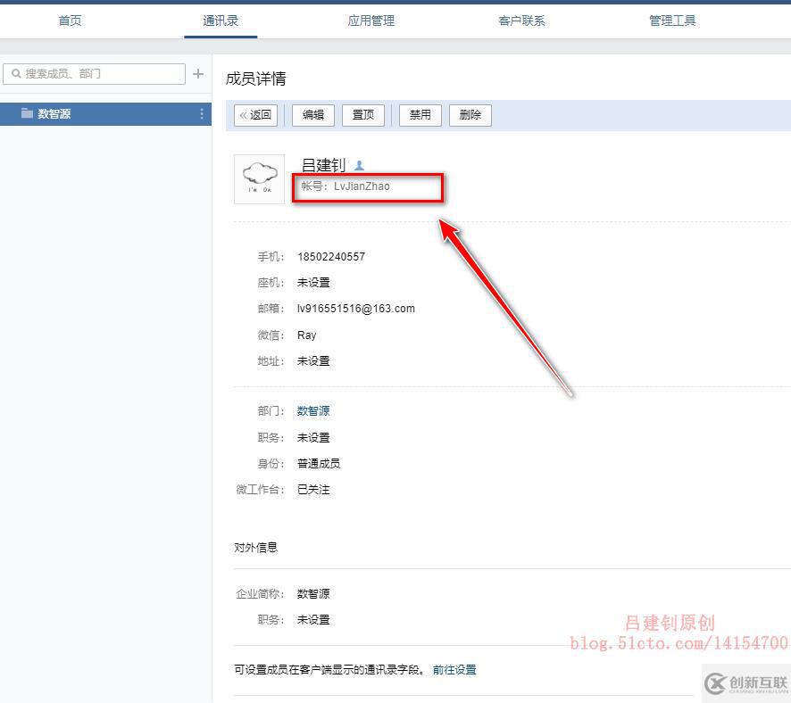Click the search magnifier icon in search box
Image resolution: width=791 pixels, height=703 pixels.
(17, 73)
